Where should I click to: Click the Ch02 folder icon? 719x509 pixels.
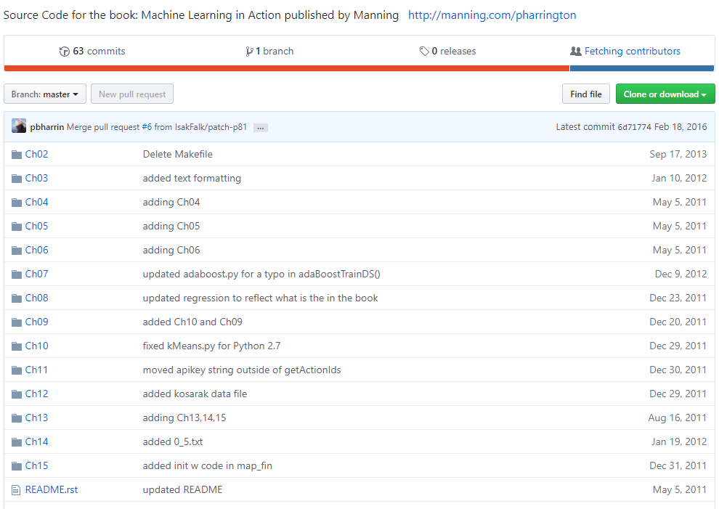click(17, 155)
